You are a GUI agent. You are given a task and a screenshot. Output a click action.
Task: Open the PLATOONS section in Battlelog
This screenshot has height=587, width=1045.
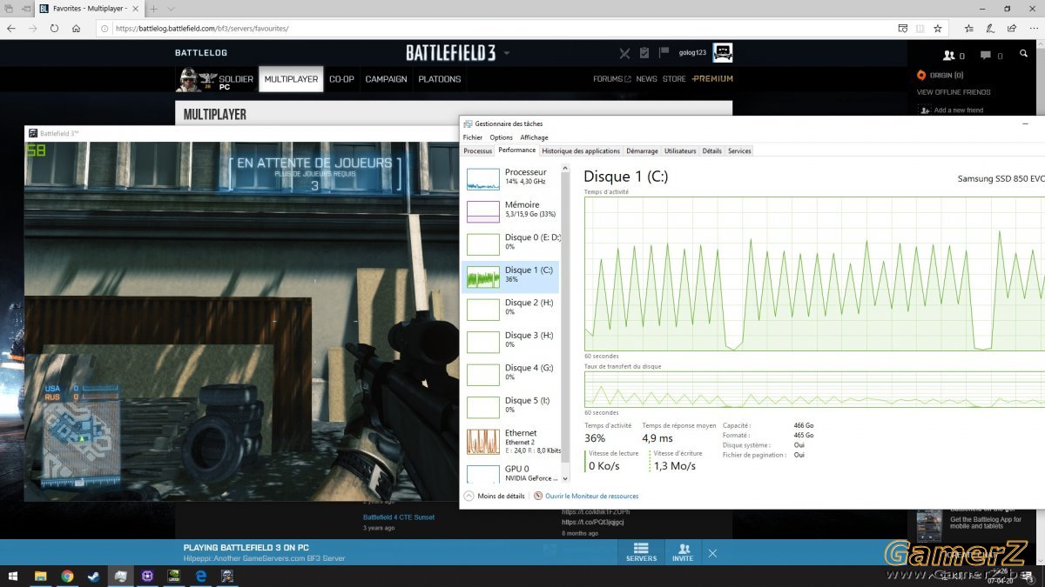440,79
